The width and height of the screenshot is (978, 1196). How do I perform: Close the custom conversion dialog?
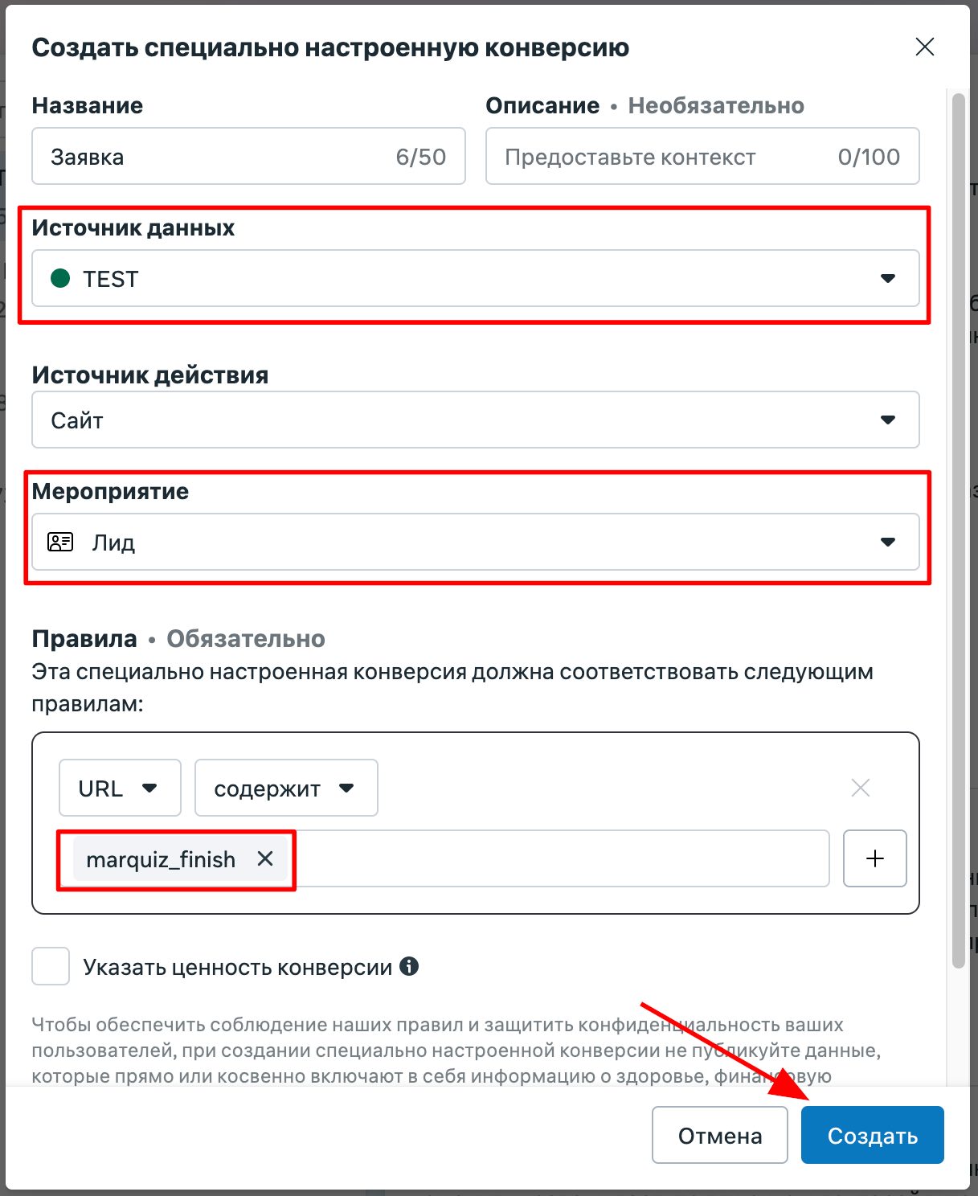[925, 47]
